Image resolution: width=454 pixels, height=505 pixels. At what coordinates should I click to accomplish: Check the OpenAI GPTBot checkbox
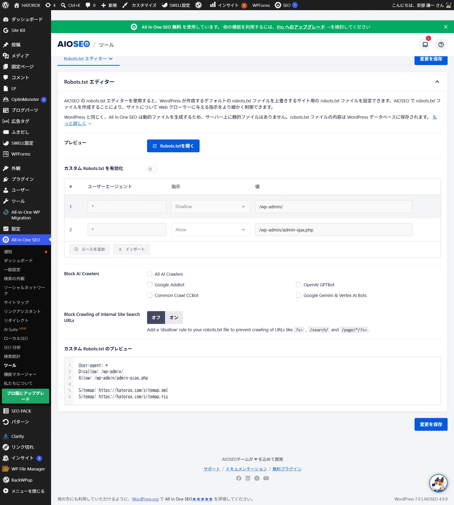299,285
